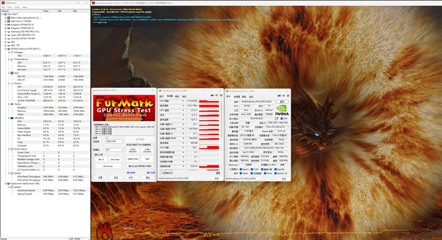Click the FurMark GPU Stress Test banner
The height and width of the screenshot is (240, 442).
point(124,108)
